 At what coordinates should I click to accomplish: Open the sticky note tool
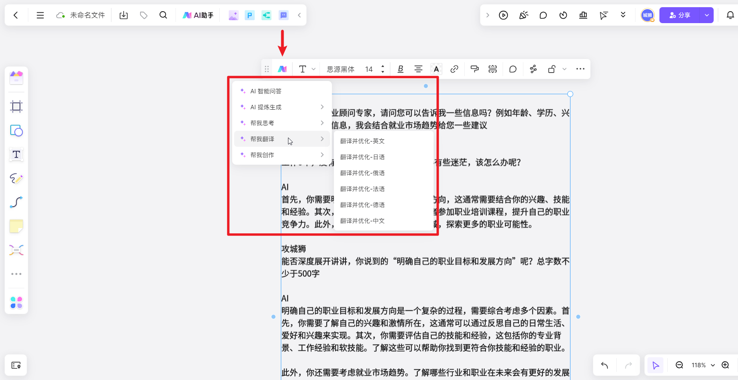click(16, 226)
